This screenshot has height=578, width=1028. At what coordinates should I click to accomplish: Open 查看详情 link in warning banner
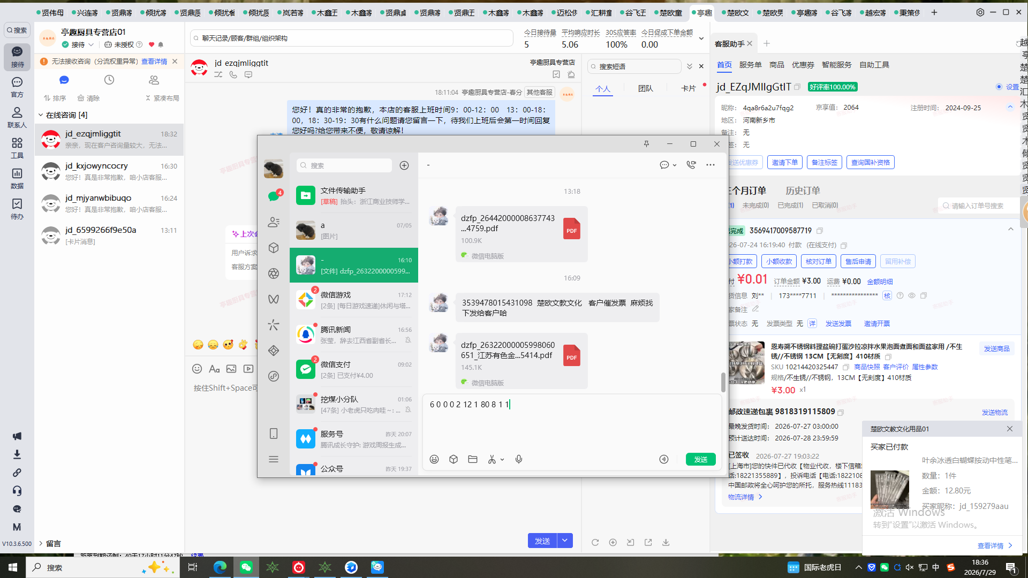point(154,62)
